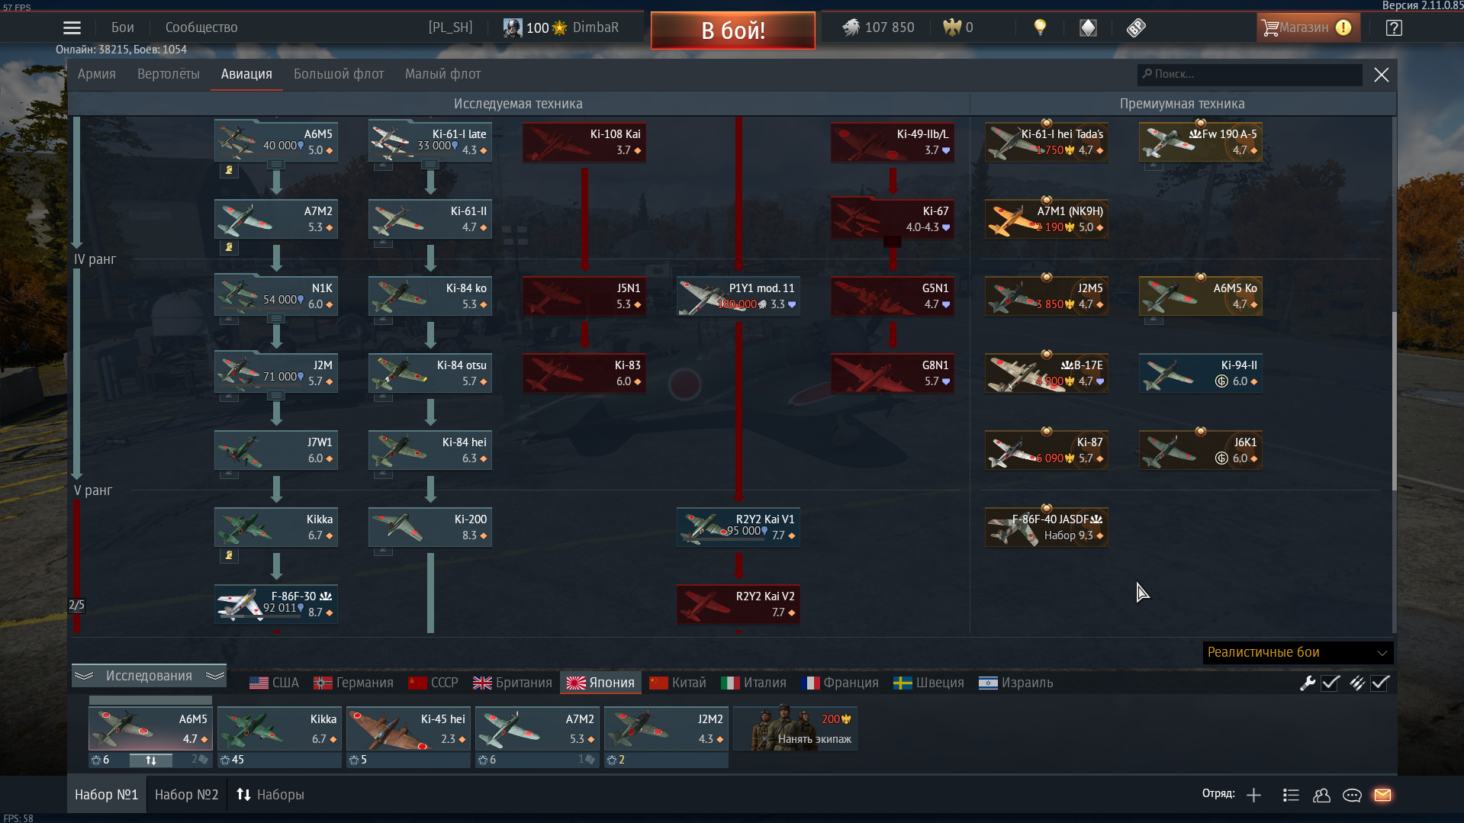The height and width of the screenshot is (823, 1464).
Task: Open the Сообщество menu
Action: coord(201,27)
